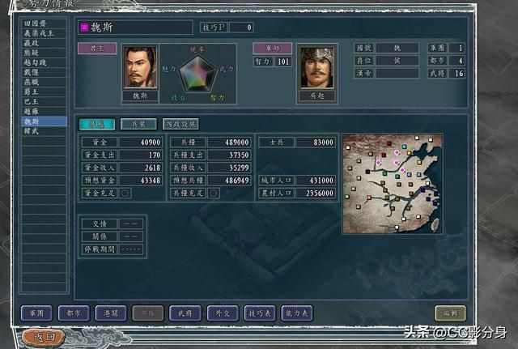Select 越勾踐 in the force list
This screenshot has width=518, height=349.
click(x=44, y=62)
